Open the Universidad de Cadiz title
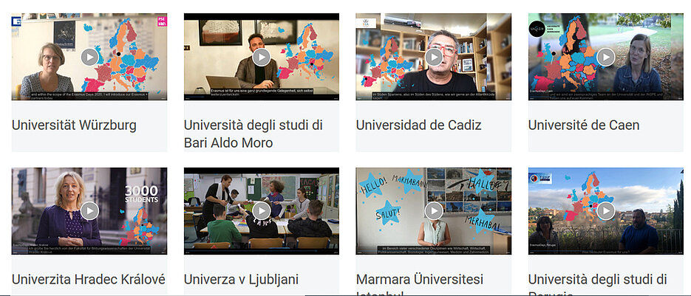The height and width of the screenshot is (296, 691). pyautogui.click(x=418, y=125)
